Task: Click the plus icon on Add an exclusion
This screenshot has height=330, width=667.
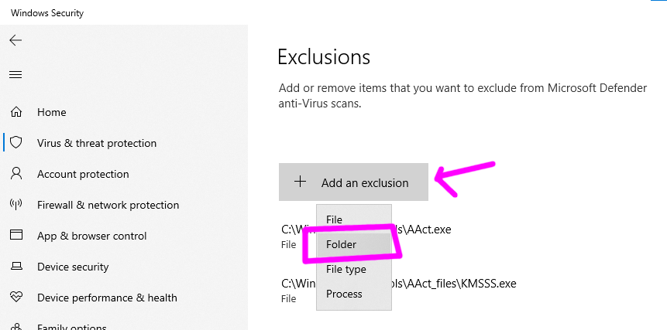Action: point(300,182)
